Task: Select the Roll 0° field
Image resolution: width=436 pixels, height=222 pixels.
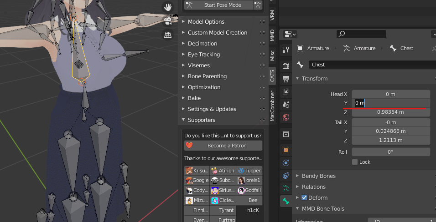Action: (391, 152)
